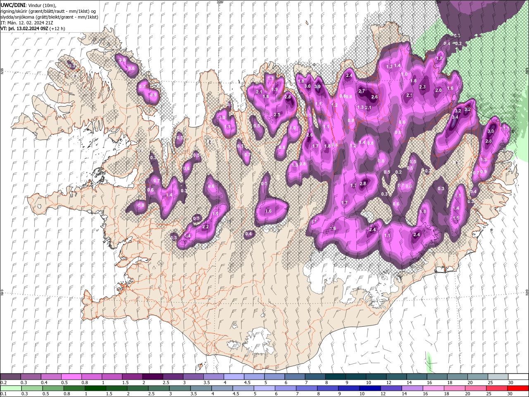The image size is (529, 397).
Task: Click the pale lilac 5–6 rain legend swatch
Action: click(x=265, y=388)
